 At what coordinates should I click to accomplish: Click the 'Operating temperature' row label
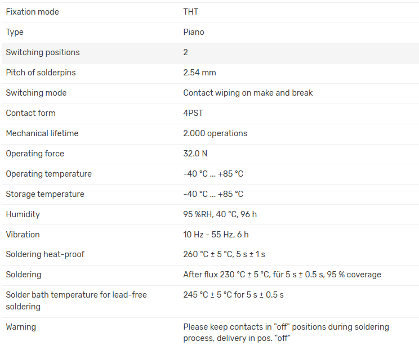(x=48, y=174)
